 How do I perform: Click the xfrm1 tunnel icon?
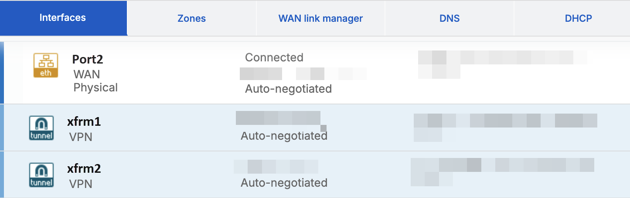click(41, 128)
